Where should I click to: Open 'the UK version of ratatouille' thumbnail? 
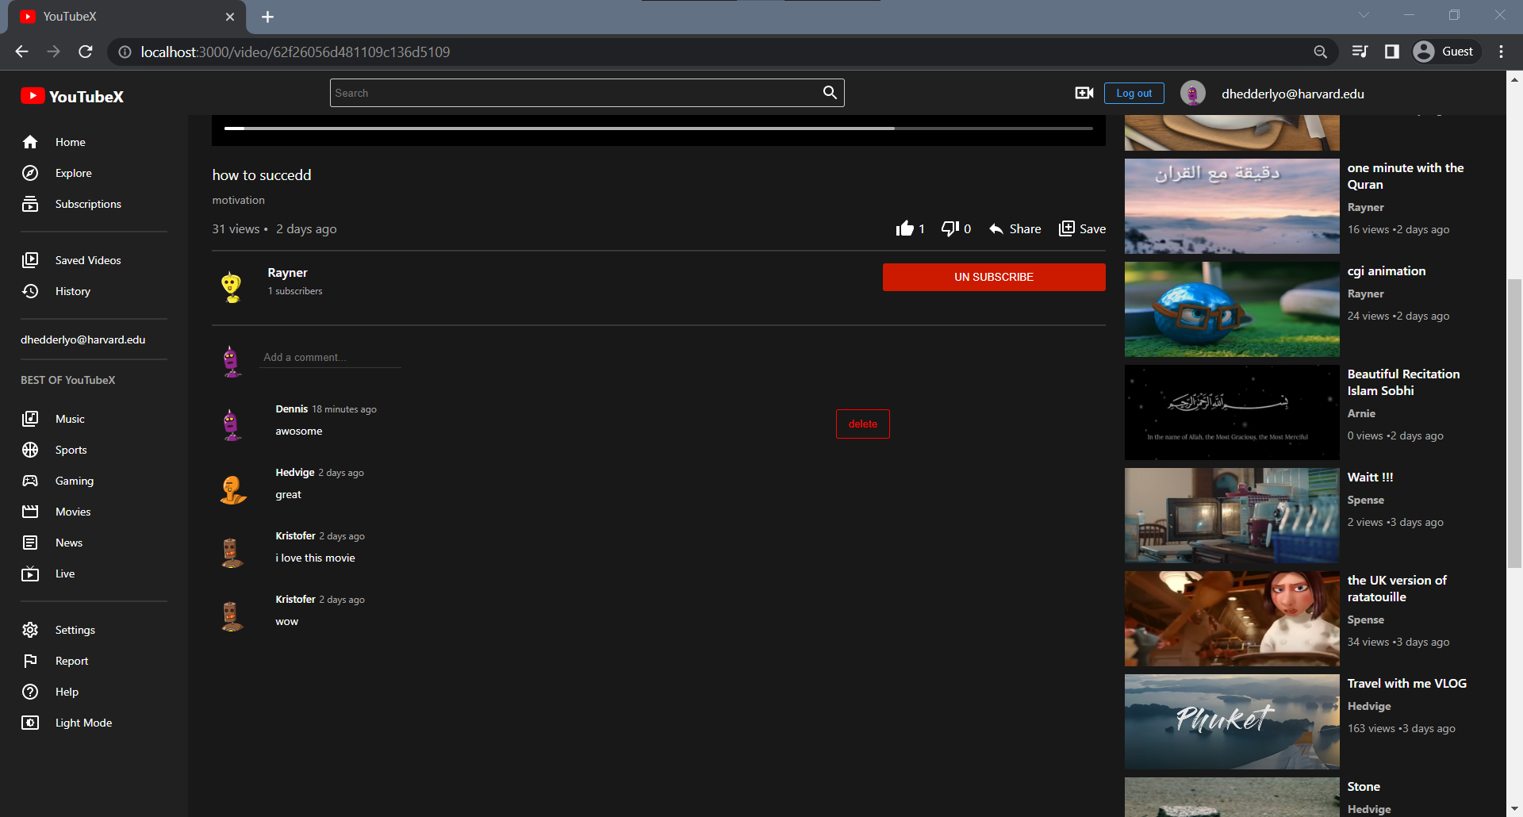pyautogui.click(x=1232, y=619)
